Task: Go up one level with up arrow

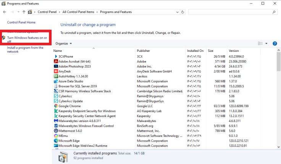Action: coord(24,12)
